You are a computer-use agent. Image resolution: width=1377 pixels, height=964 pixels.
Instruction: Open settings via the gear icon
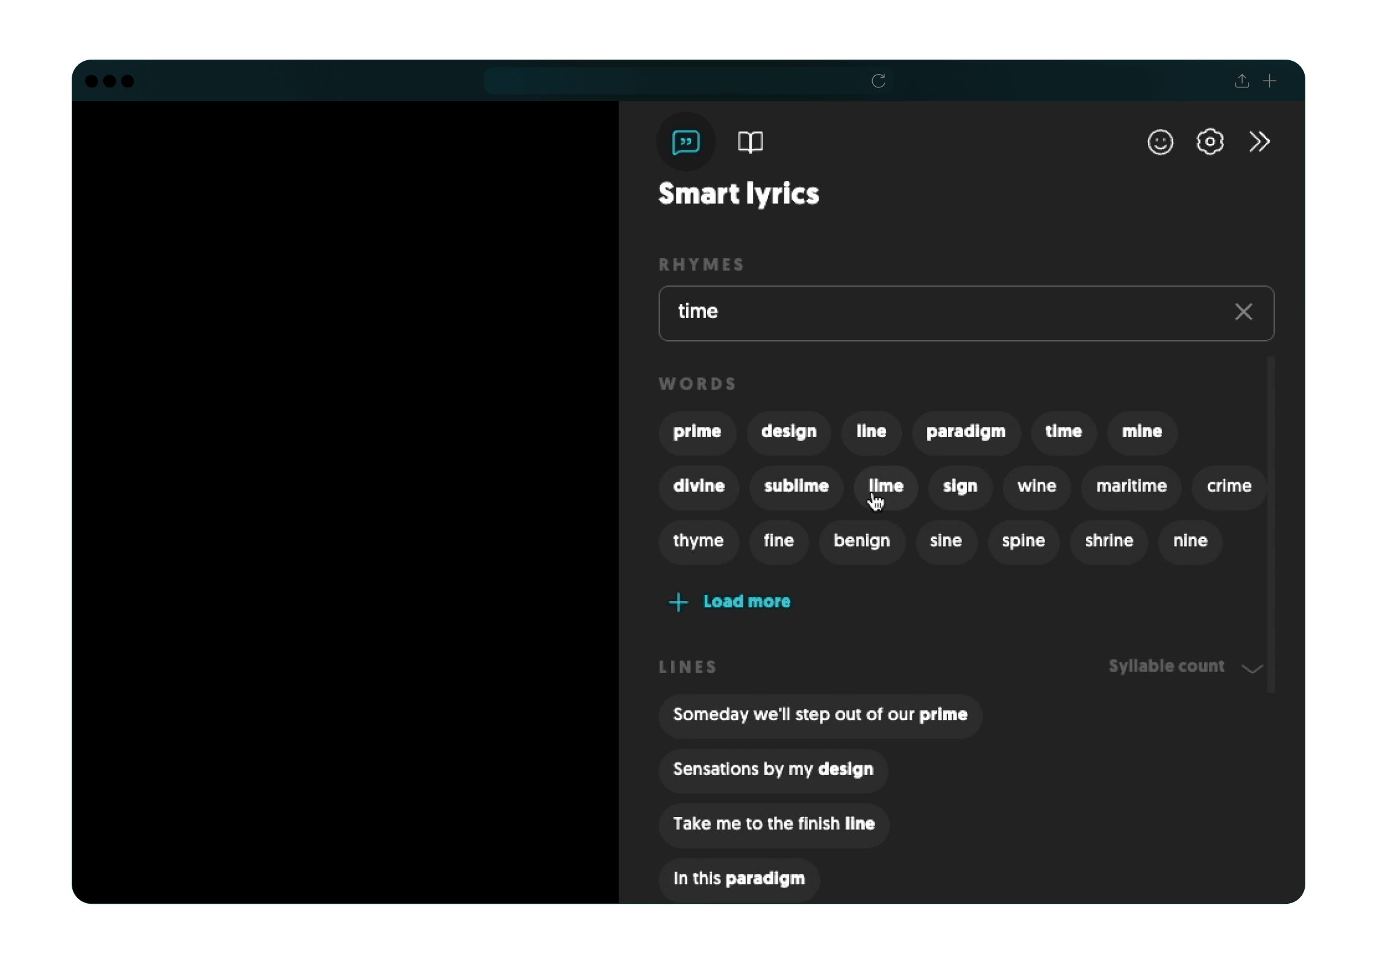tap(1210, 142)
